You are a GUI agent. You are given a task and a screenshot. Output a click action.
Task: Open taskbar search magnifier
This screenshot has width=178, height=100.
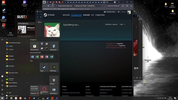[7, 98]
